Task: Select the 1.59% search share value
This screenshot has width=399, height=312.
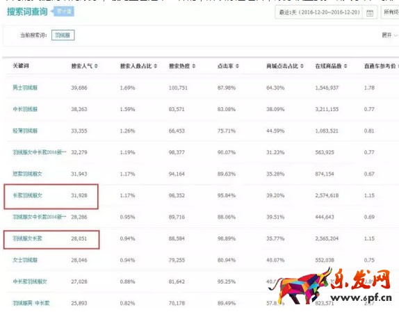Action: pyautogui.click(x=127, y=109)
